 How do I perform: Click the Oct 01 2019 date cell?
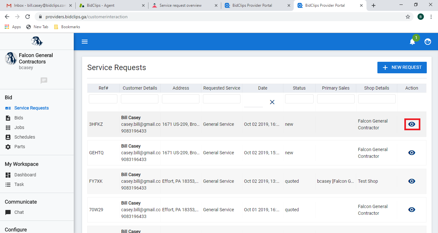[x=262, y=210]
